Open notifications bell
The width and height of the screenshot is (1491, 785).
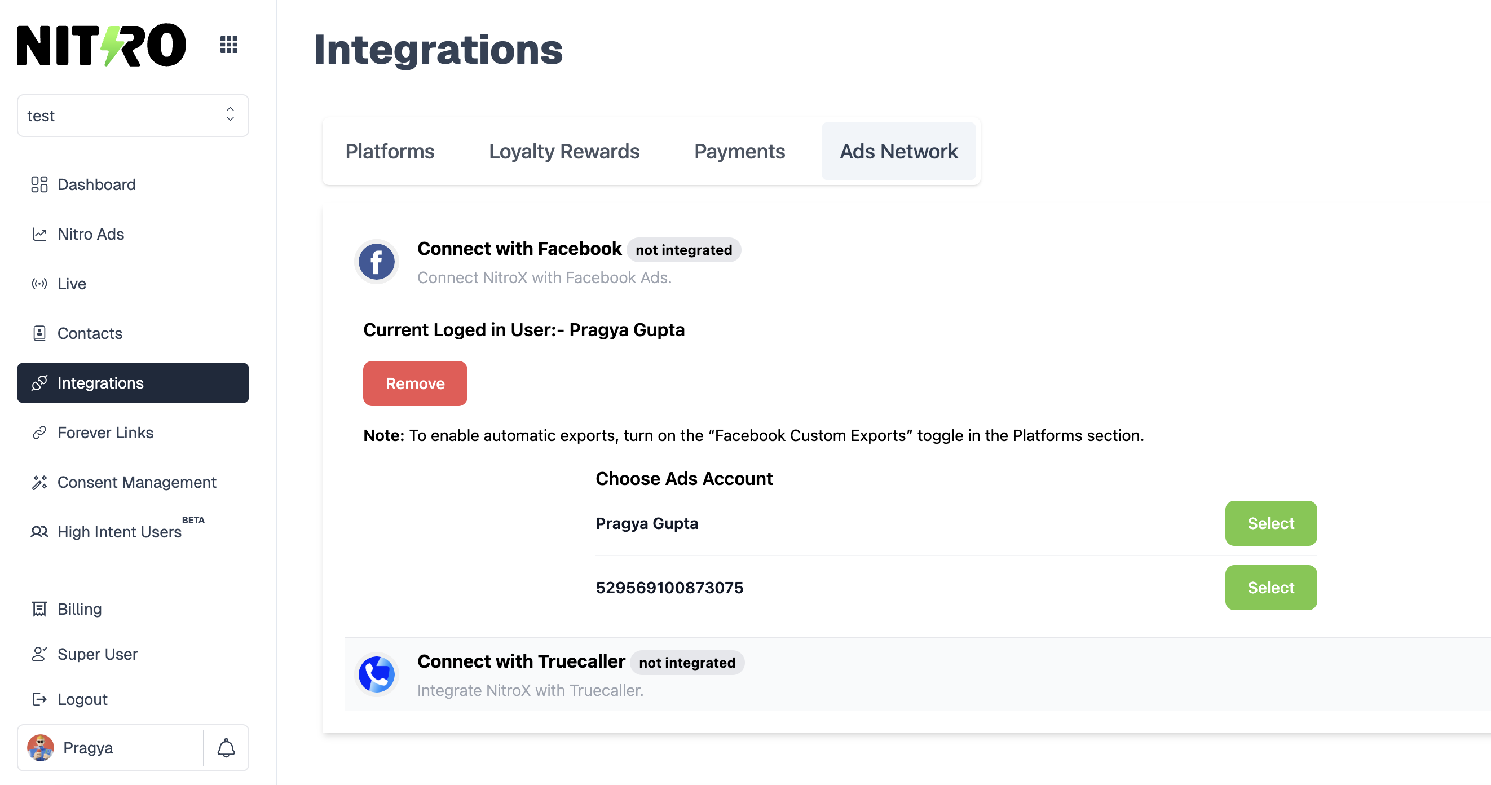[x=226, y=748]
